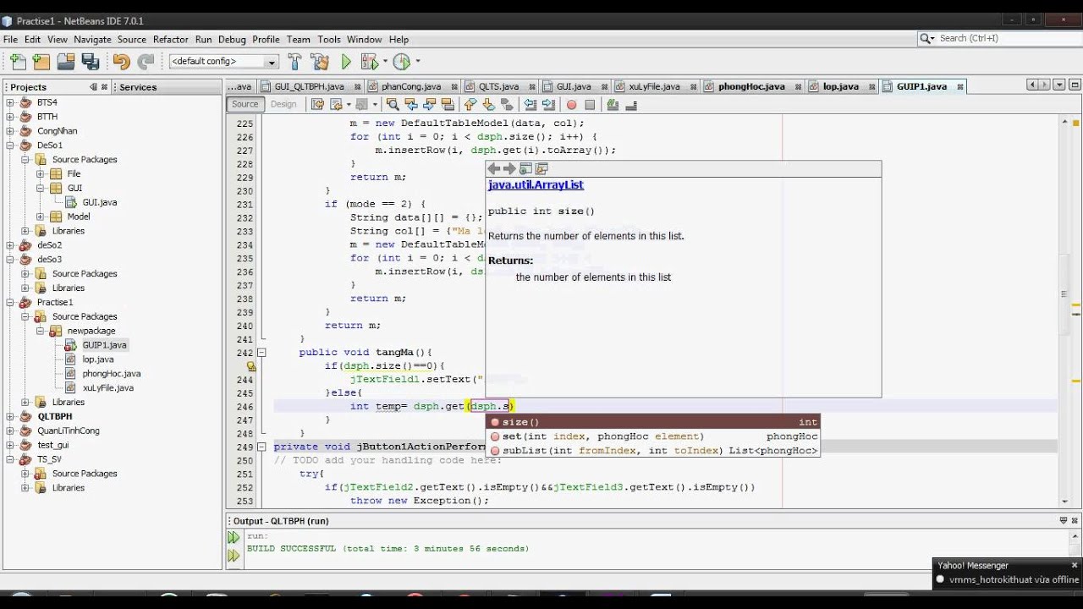This screenshot has height=609, width=1083.
Task: Click the Shift Line Left icon
Action: [x=531, y=104]
